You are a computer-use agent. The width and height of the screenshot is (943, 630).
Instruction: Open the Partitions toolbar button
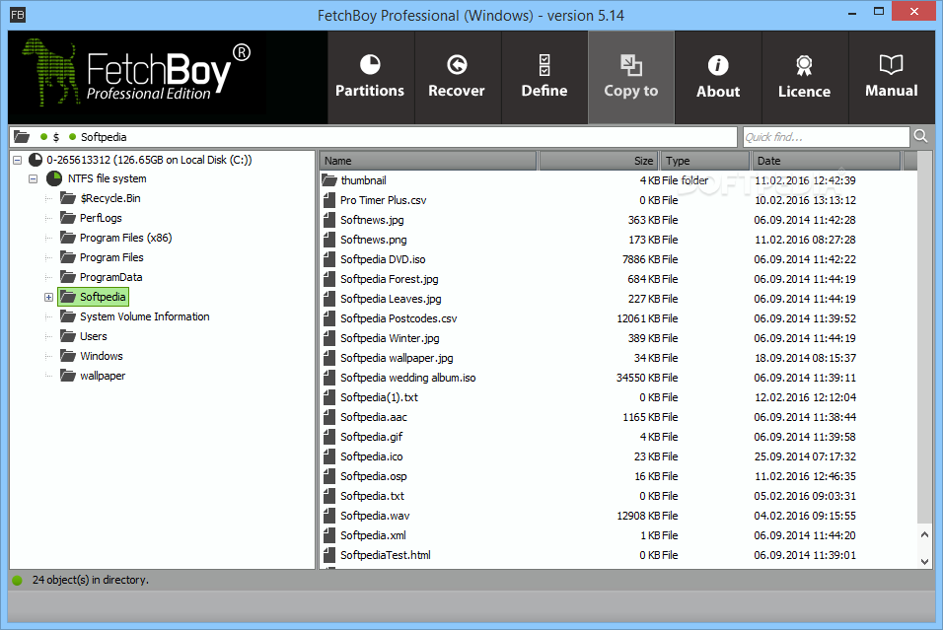(371, 77)
